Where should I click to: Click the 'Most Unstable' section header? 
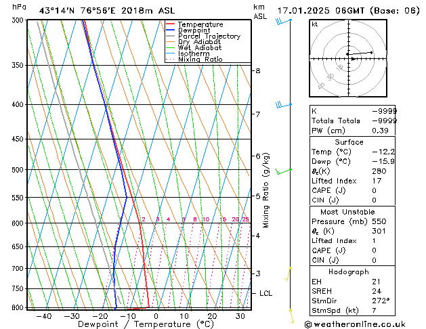point(347,212)
